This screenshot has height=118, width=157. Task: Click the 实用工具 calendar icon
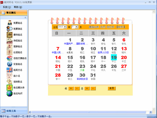pyautogui.click(x=3, y=111)
